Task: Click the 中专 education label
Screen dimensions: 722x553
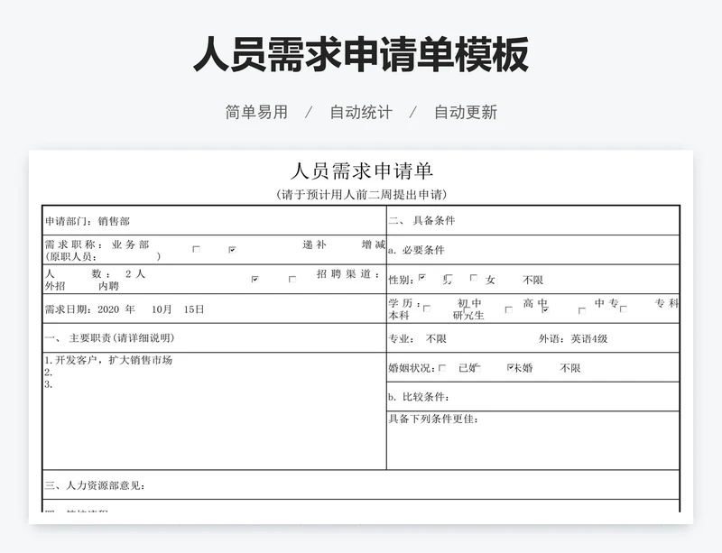Action: 606,303
